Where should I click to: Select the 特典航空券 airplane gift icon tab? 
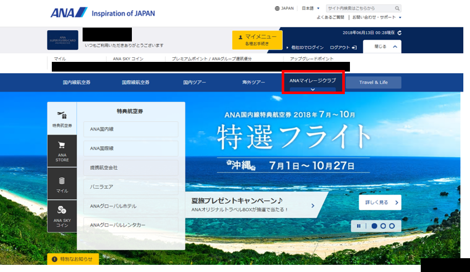(62, 119)
